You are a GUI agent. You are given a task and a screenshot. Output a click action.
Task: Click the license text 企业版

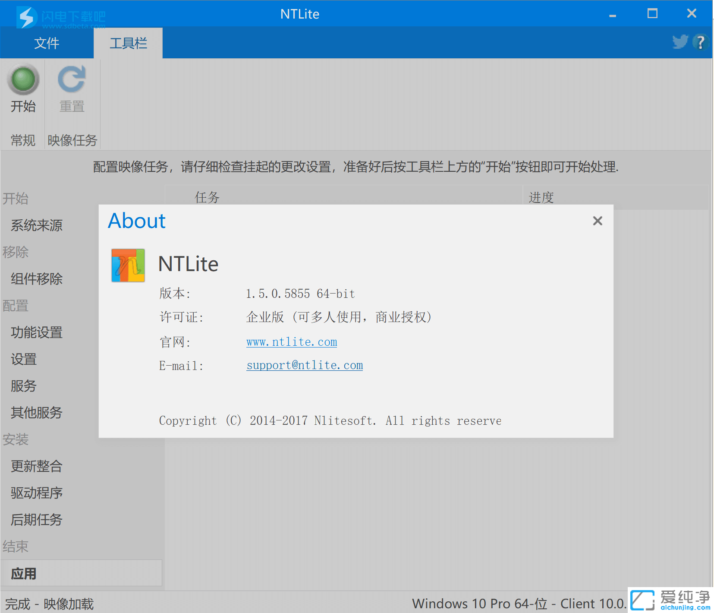pyautogui.click(x=339, y=317)
